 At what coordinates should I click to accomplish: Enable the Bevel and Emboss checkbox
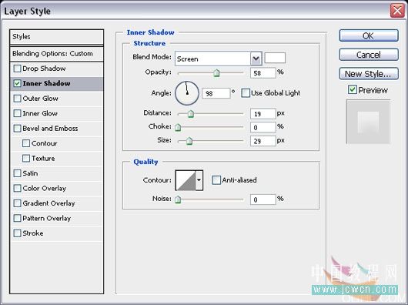pos(17,129)
